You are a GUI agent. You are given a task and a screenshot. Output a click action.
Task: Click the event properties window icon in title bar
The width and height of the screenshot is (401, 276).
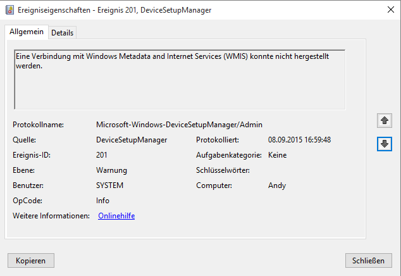(9, 10)
